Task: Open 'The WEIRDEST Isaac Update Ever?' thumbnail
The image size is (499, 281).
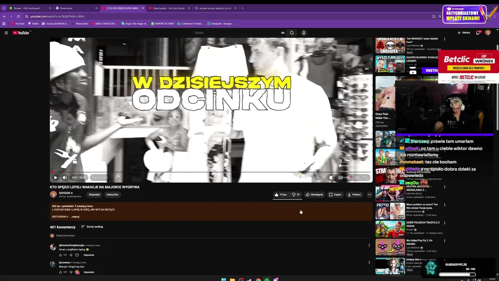Action: point(390,46)
